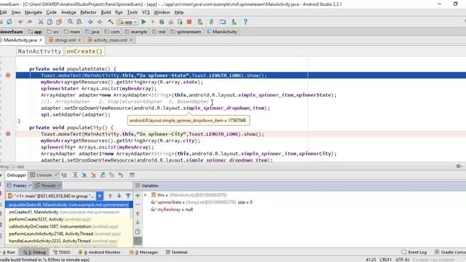The height and width of the screenshot is (262, 466).
Task: Click the Sync Project with Gradle icon
Action: pos(211,22)
